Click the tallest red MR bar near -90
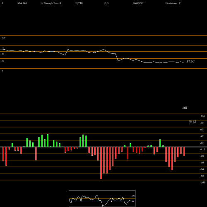 pos(101,163)
